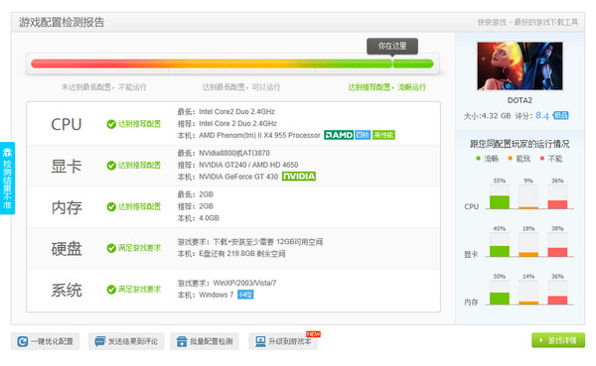Click the 内存 36% red bar

557,301
